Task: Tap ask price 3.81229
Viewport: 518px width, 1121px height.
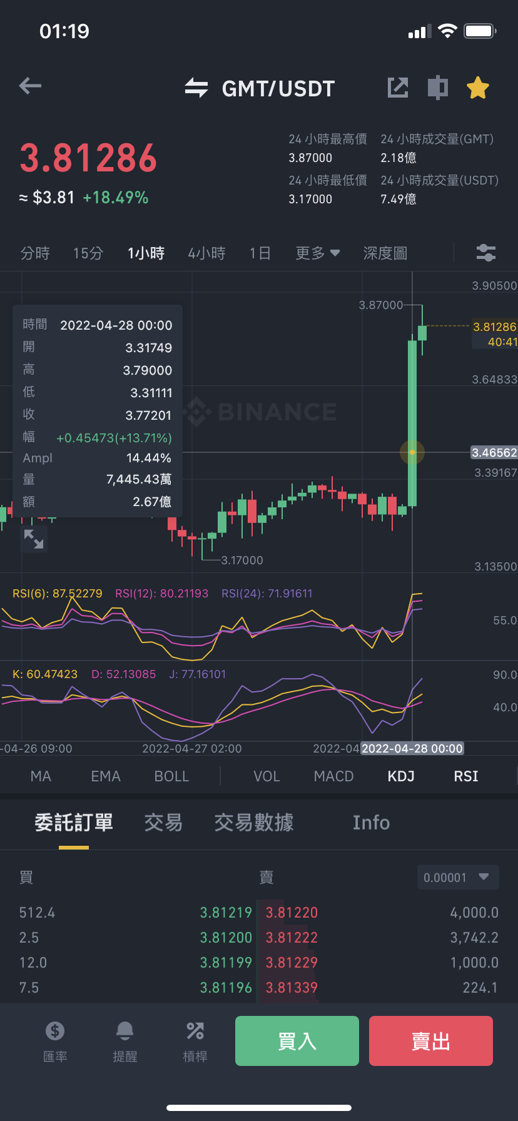Action: tap(292, 963)
